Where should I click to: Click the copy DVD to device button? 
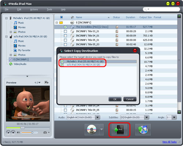(92, 130)
